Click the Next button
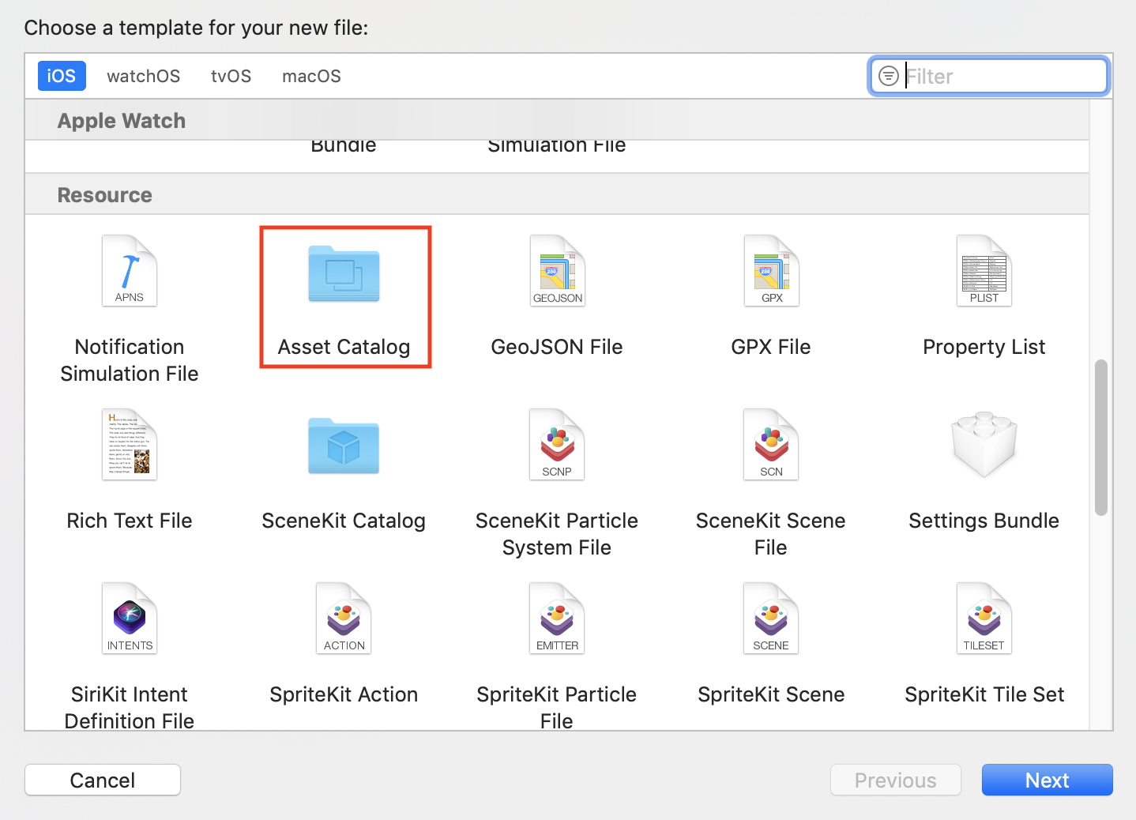This screenshot has width=1136, height=820. pyautogui.click(x=1047, y=780)
